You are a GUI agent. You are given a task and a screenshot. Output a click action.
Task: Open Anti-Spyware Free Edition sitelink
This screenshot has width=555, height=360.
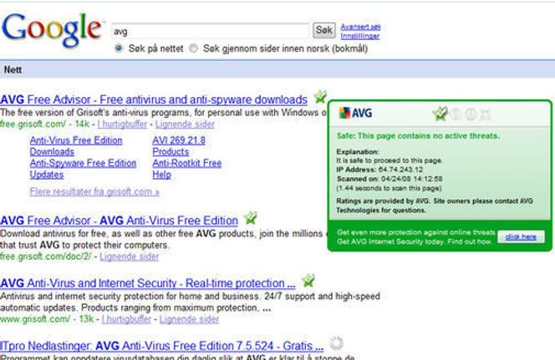pyautogui.click(x=84, y=163)
